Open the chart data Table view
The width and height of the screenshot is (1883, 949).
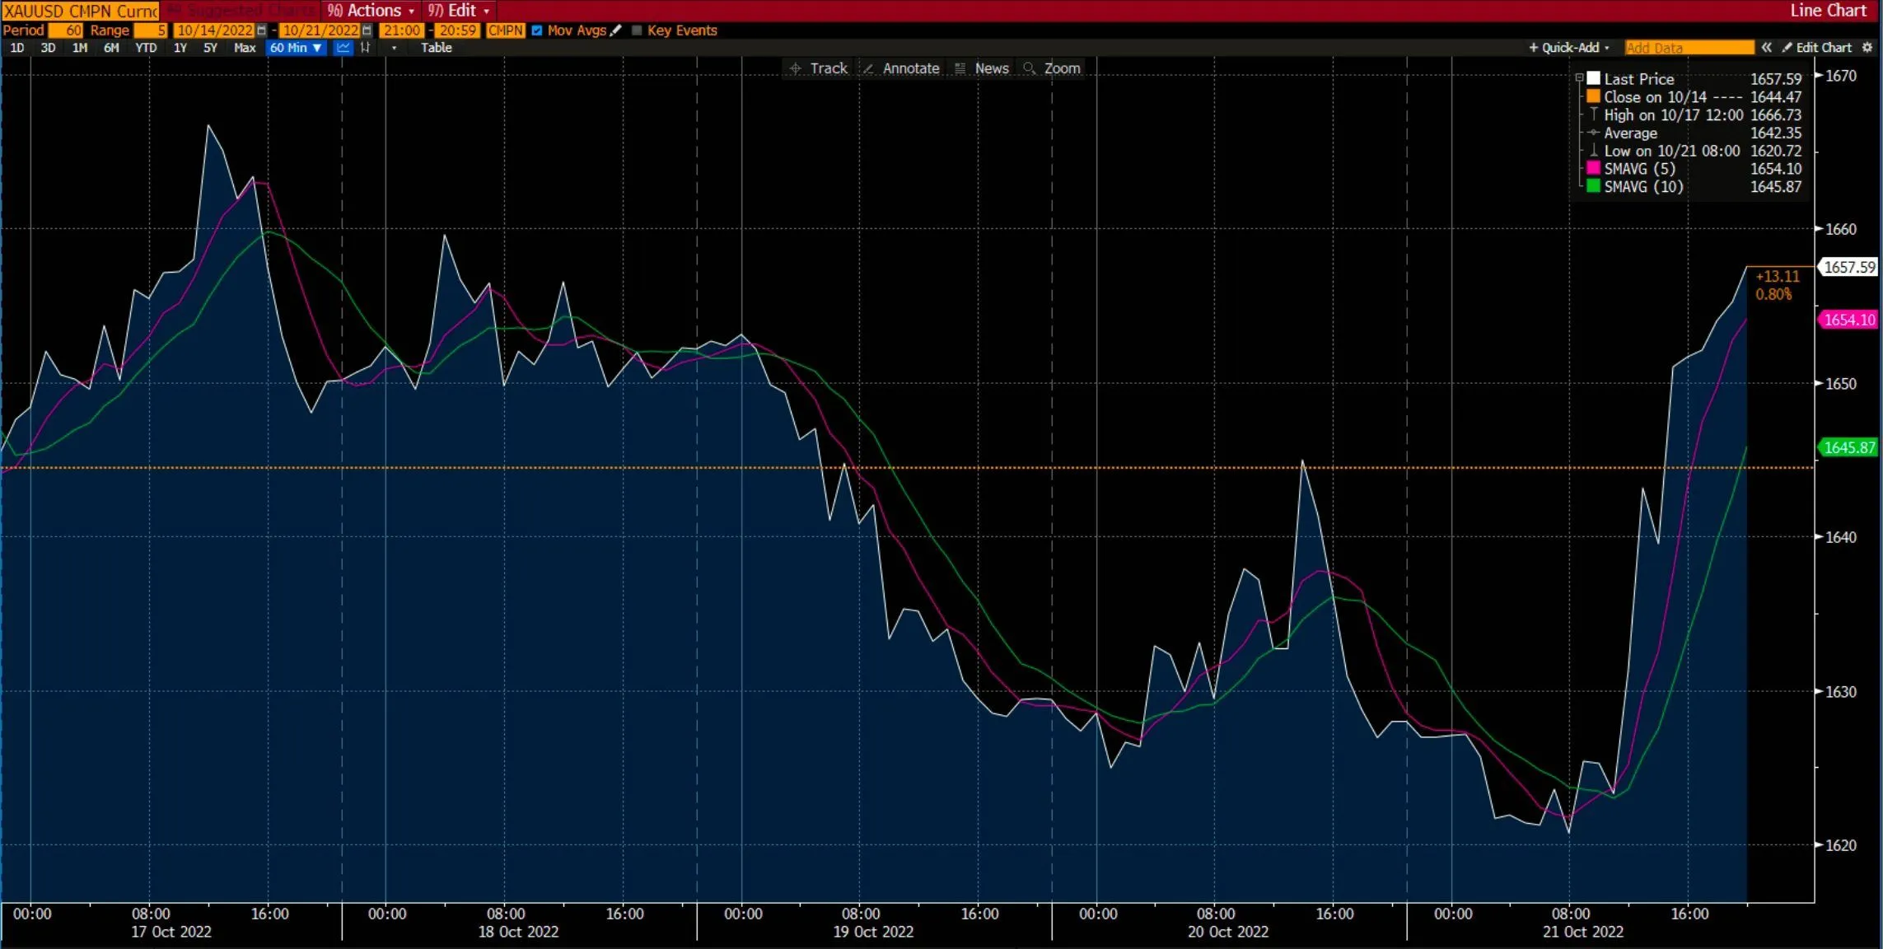pyautogui.click(x=436, y=48)
